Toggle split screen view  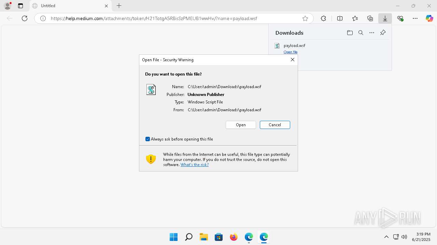pyautogui.click(x=340, y=18)
